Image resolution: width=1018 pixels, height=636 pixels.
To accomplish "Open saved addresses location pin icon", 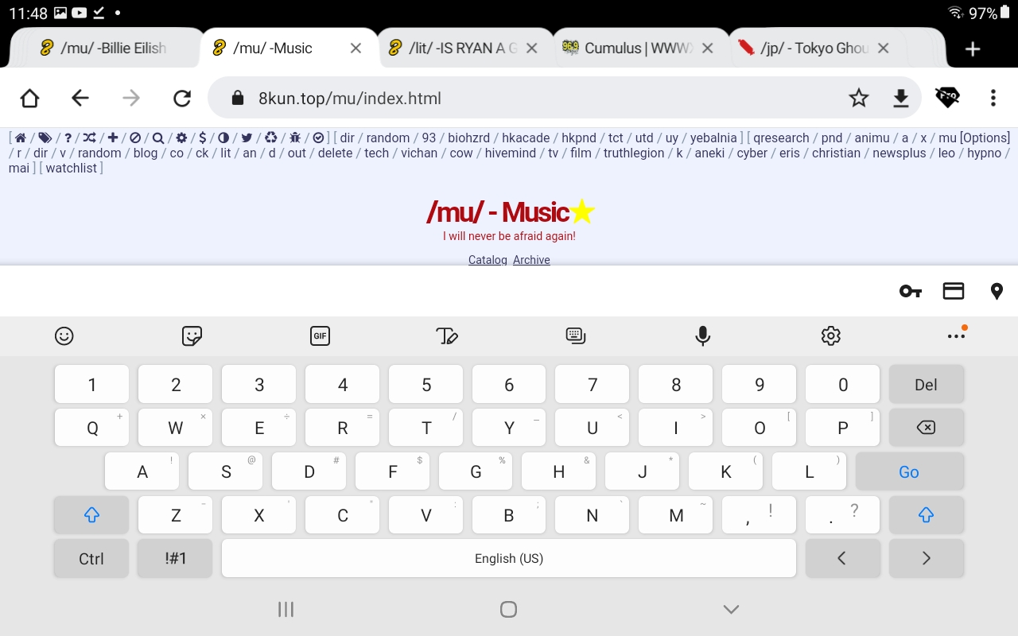I will point(997,291).
